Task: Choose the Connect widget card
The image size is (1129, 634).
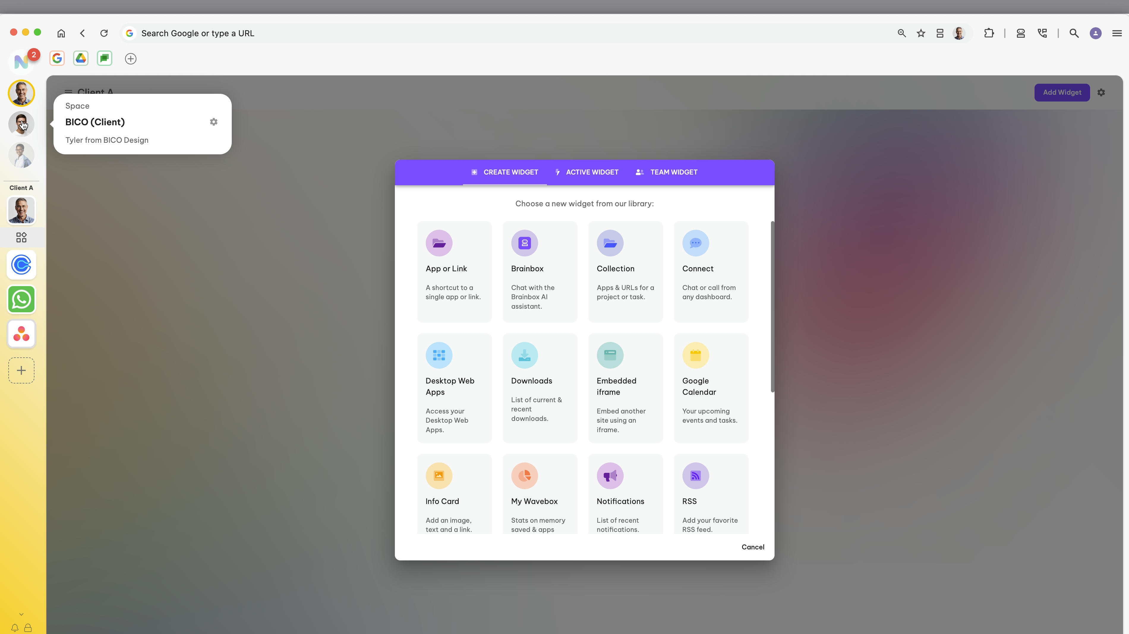Action: tap(711, 272)
